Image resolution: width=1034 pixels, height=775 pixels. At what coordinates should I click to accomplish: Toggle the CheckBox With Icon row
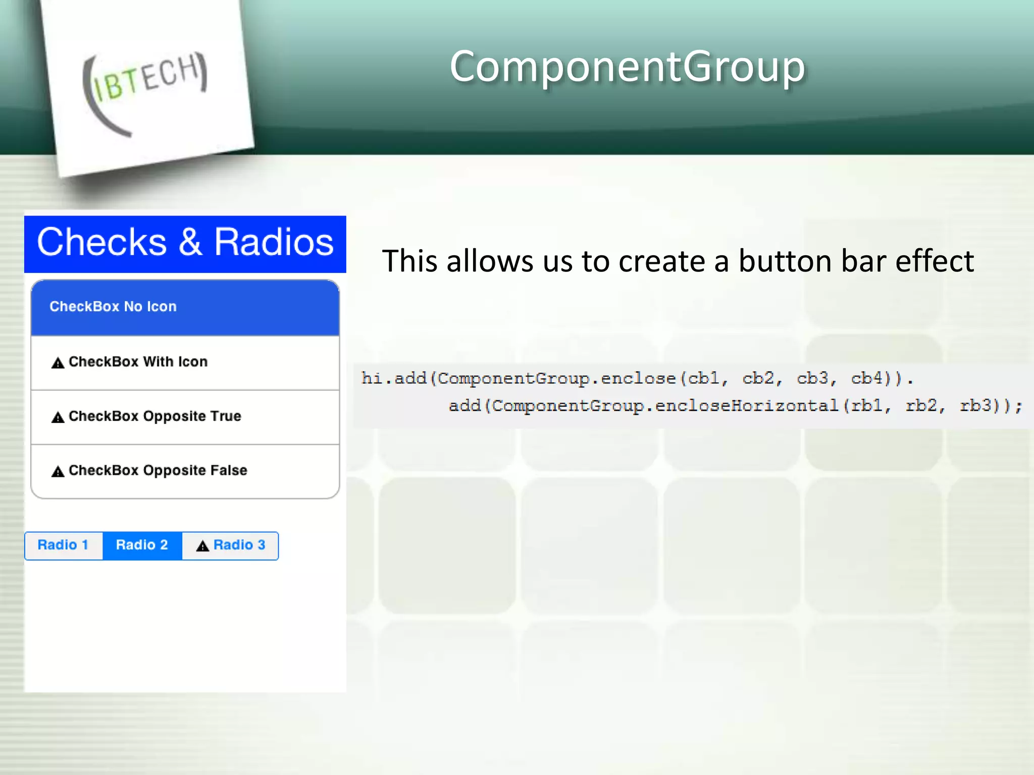tap(185, 363)
